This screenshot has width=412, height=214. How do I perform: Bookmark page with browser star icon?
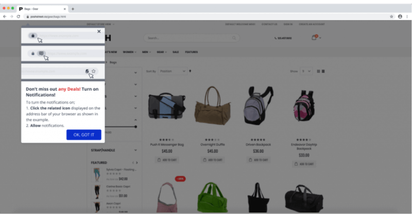[391, 17]
